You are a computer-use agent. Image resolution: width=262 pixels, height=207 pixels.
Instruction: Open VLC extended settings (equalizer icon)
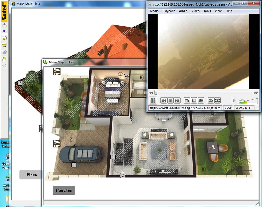tap(201, 100)
